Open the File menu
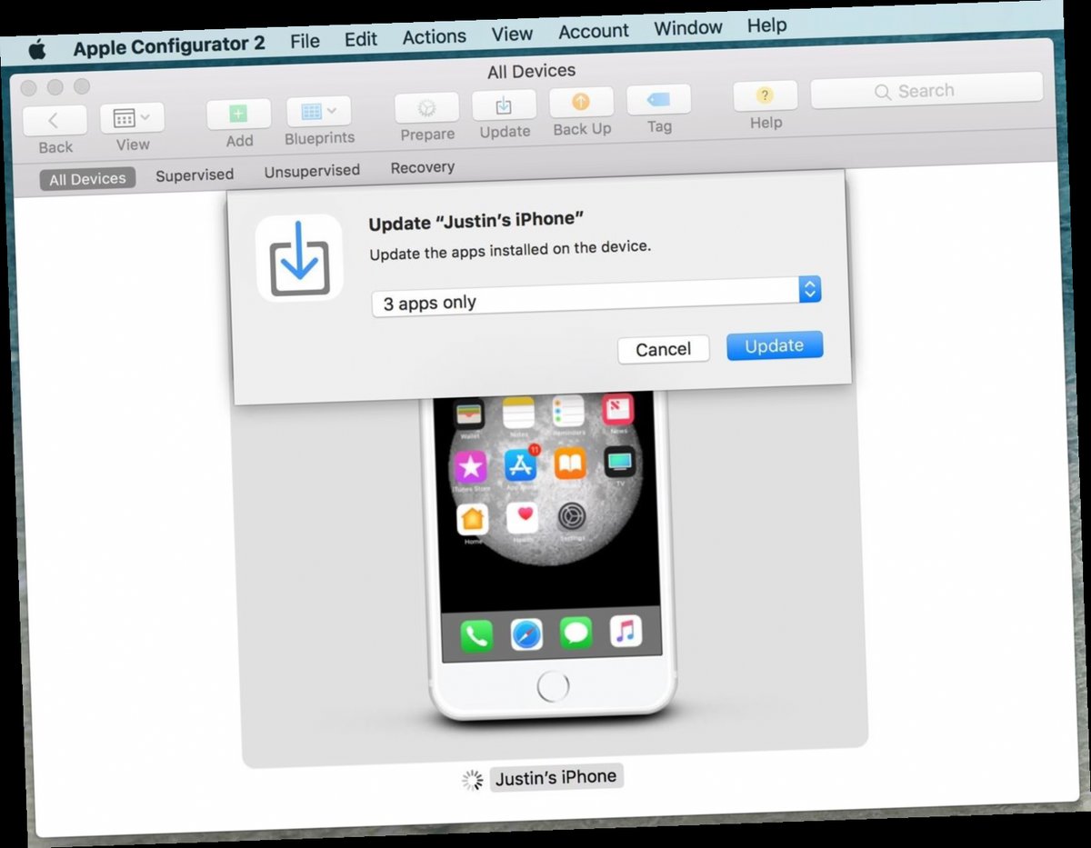Screen dimensions: 1091x848 (305, 41)
